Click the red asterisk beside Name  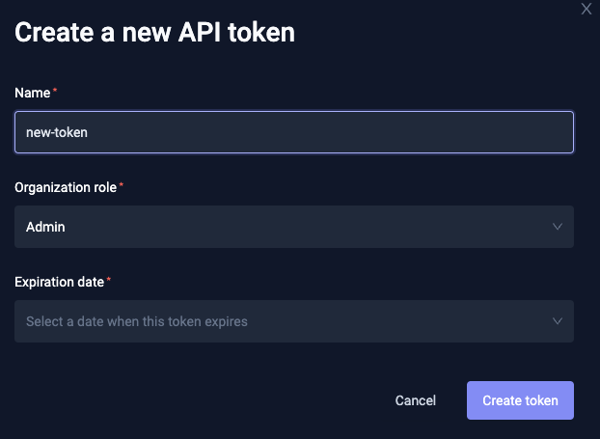tap(55, 92)
